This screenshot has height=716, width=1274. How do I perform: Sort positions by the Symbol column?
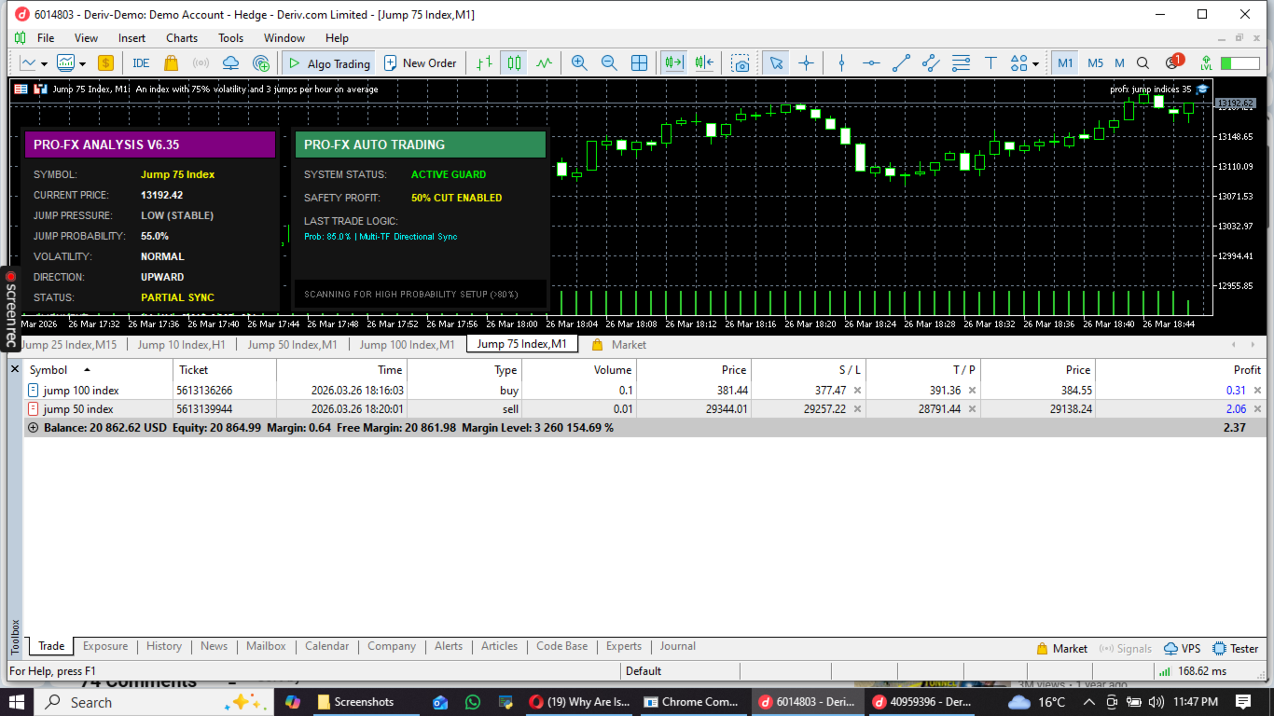click(x=100, y=370)
